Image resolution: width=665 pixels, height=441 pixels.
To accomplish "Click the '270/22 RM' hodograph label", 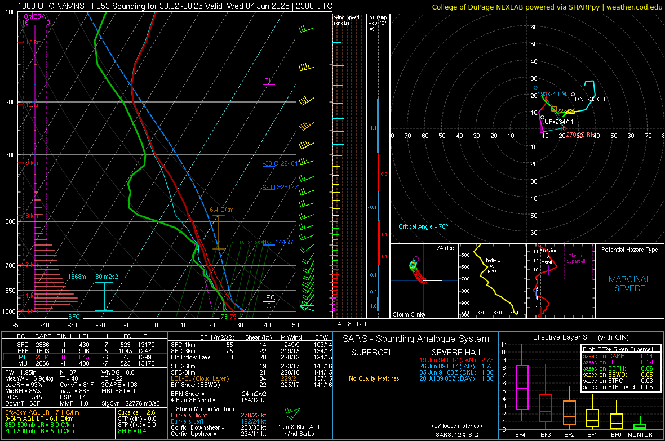I will [580, 135].
